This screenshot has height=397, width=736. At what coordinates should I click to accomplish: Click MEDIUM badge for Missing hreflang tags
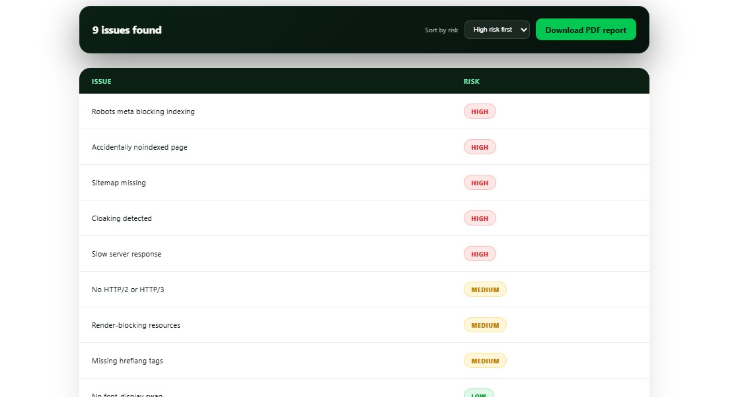(485, 361)
